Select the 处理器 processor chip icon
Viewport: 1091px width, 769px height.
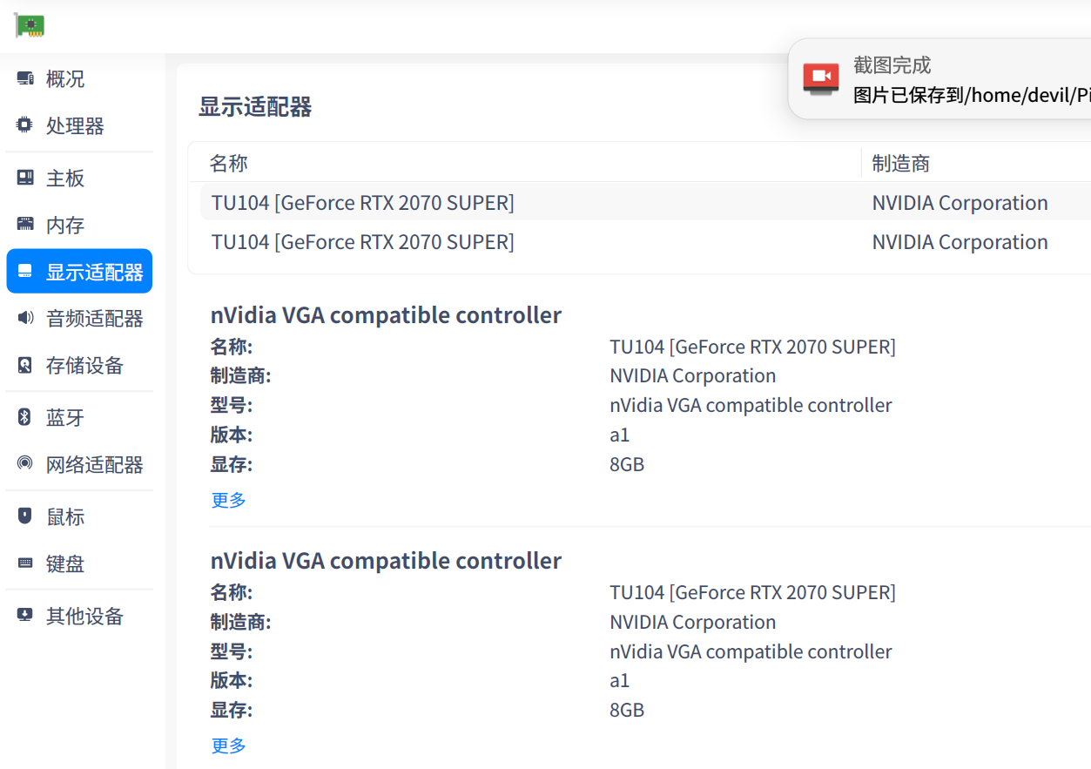tap(25, 125)
